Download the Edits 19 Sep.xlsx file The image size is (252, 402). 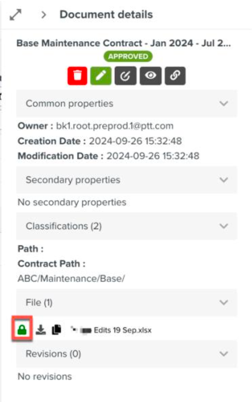(41, 330)
